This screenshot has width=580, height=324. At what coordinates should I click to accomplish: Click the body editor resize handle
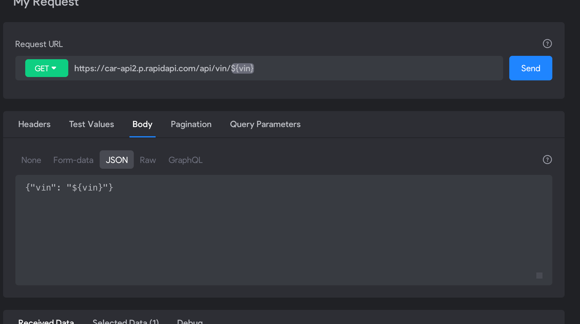pos(539,276)
